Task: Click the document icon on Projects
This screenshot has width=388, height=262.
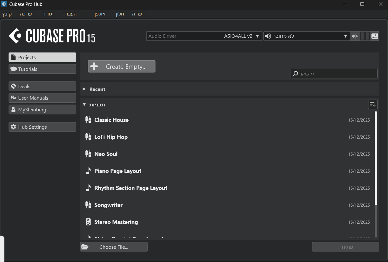Action: 13,57
